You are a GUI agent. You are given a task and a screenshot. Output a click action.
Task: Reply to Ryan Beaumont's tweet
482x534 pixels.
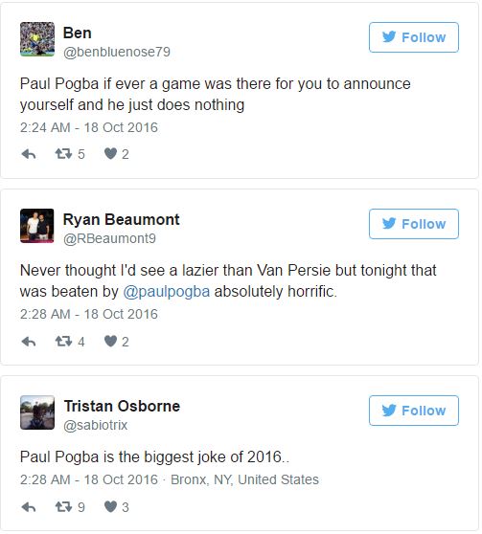click(29, 342)
